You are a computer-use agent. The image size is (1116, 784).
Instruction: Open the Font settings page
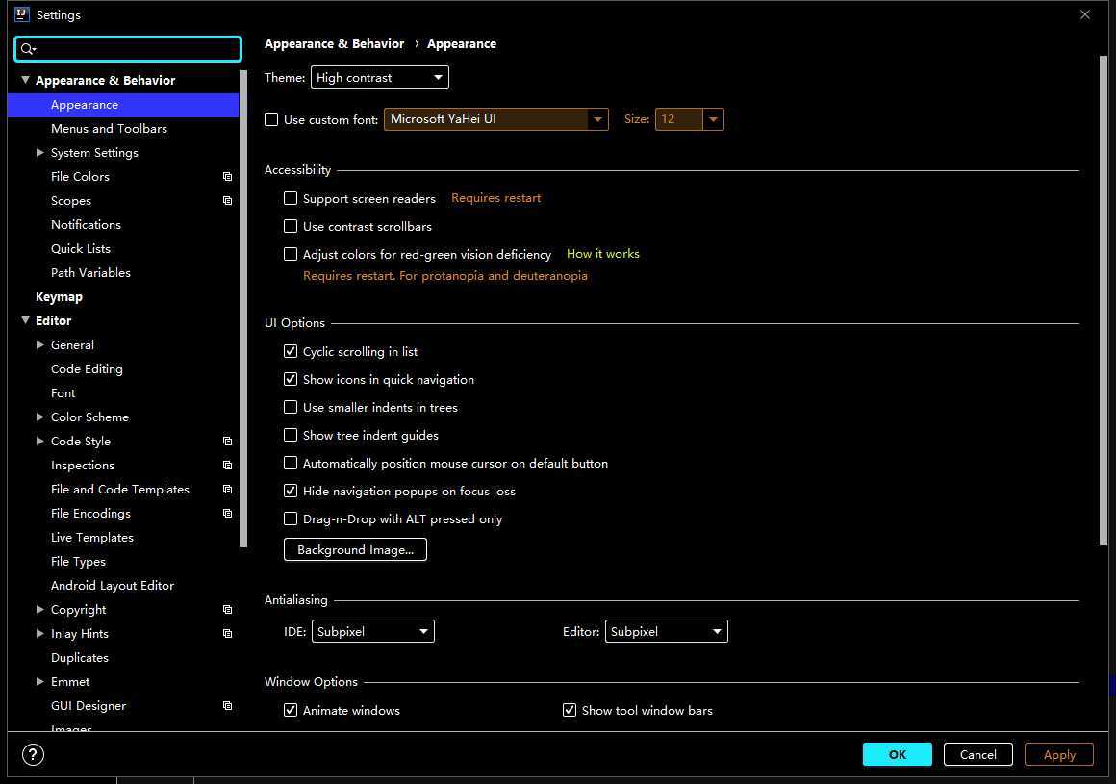click(x=63, y=392)
